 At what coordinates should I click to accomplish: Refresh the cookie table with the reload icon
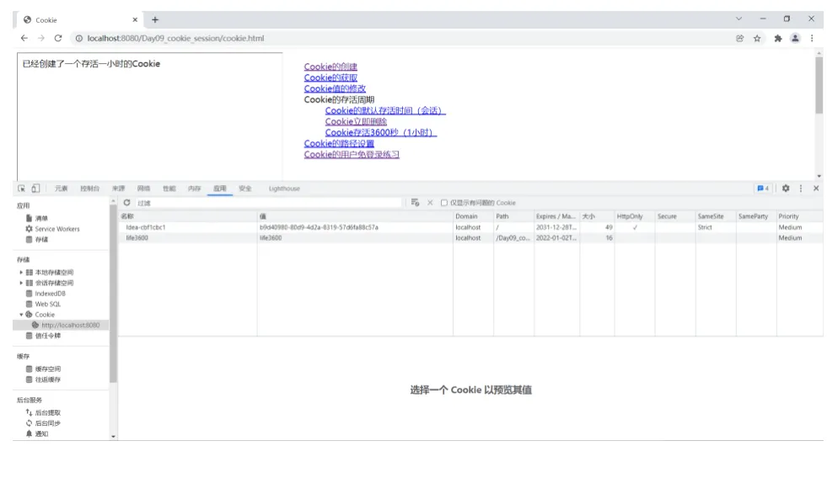point(126,203)
